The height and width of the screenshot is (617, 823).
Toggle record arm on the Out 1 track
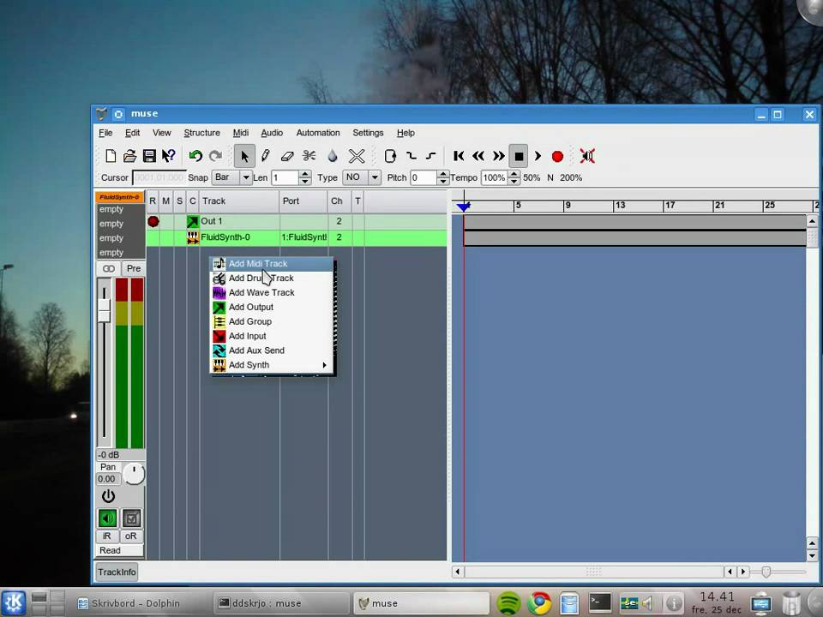(x=153, y=221)
